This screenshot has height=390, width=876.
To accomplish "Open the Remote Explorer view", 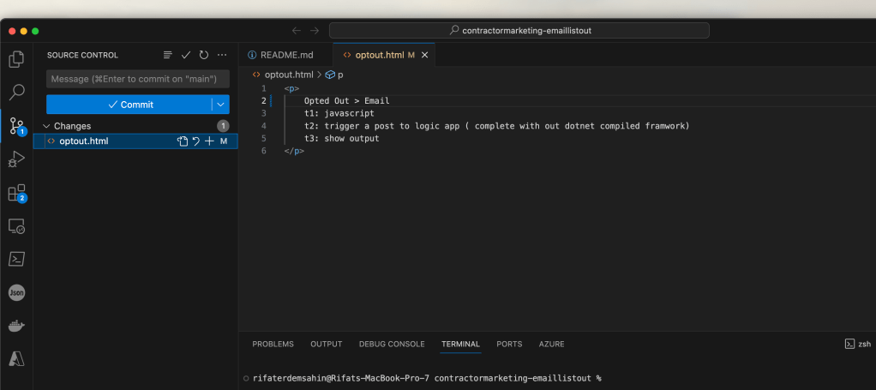I will (17, 226).
